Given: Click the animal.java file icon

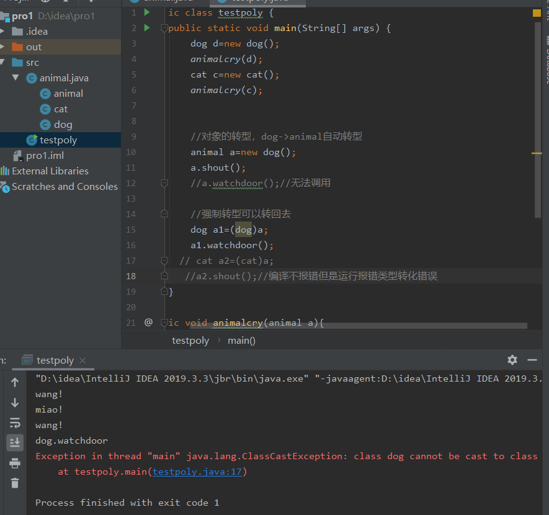Looking at the screenshot, I should pyautogui.click(x=32, y=78).
